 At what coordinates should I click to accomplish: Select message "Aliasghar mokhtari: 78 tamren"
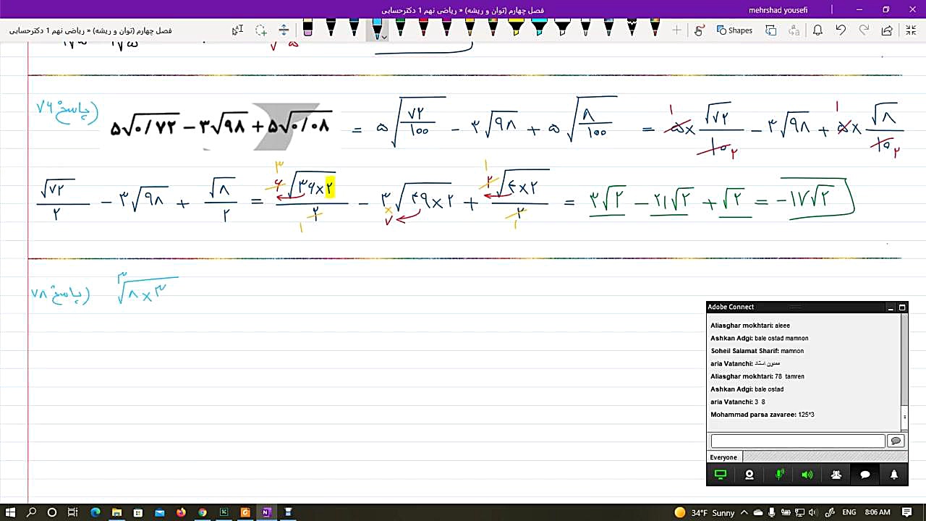[x=757, y=376]
